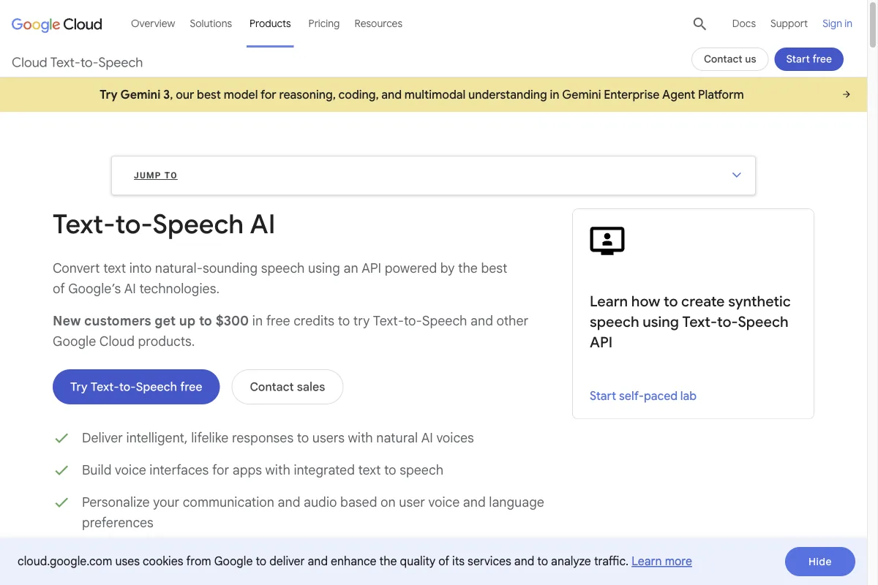This screenshot has width=878, height=585.
Task: Click the Contact sales button
Action: [x=288, y=387]
